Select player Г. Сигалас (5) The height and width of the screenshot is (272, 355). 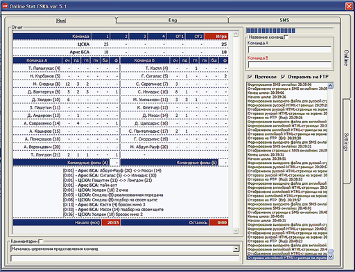point(155,76)
